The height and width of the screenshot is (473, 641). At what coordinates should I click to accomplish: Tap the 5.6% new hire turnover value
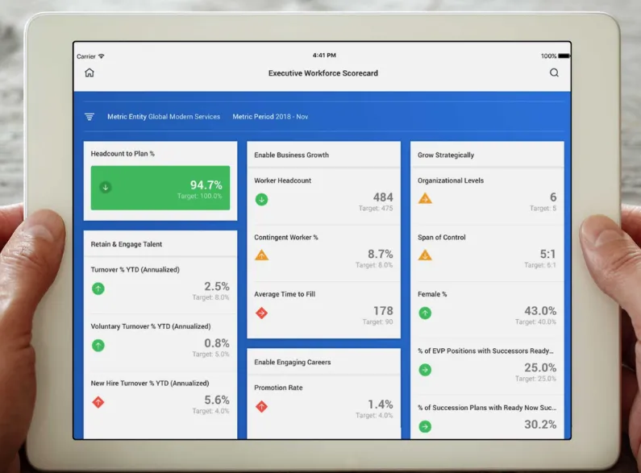(x=217, y=400)
